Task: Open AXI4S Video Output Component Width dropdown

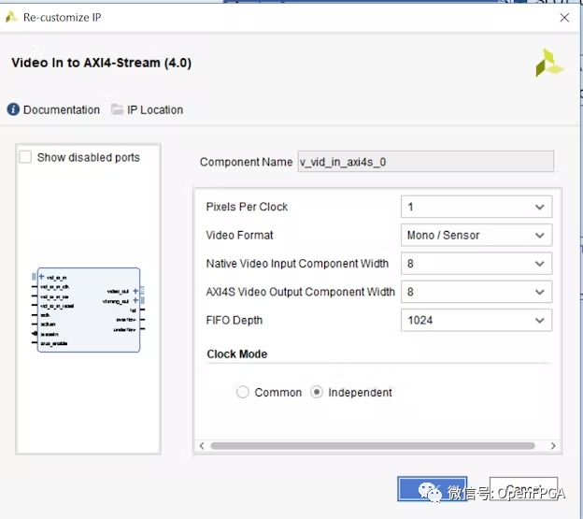Action: tap(476, 292)
